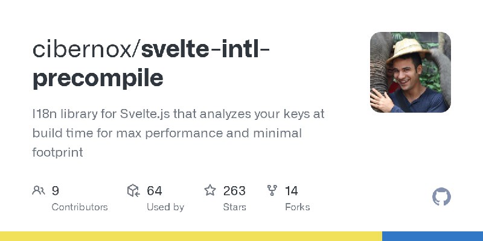The width and height of the screenshot is (483, 241).
Task: Click the blue language bar segment
Action: coord(432,236)
